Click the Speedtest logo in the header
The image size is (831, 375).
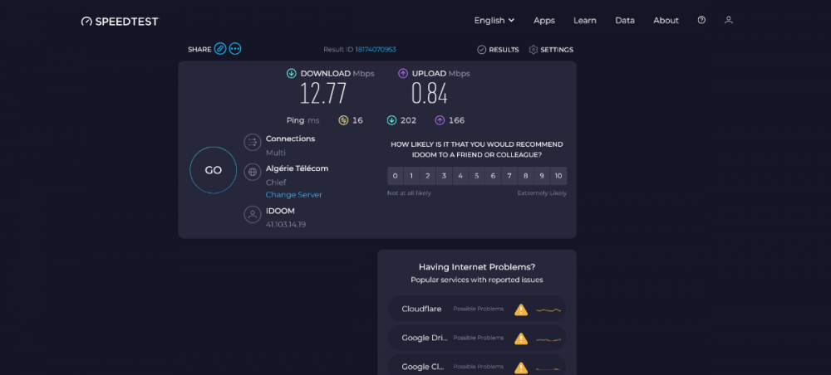120,21
